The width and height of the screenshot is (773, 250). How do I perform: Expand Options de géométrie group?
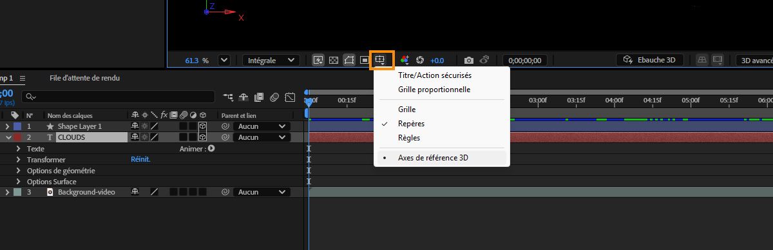(19, 171)
